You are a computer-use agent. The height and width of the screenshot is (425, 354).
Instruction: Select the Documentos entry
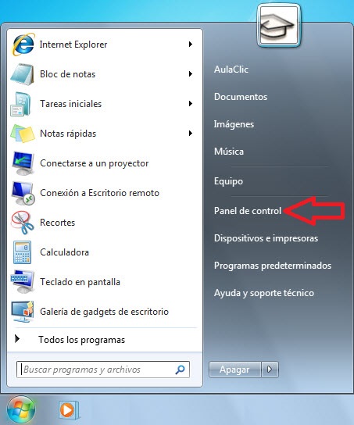(241, 97)
